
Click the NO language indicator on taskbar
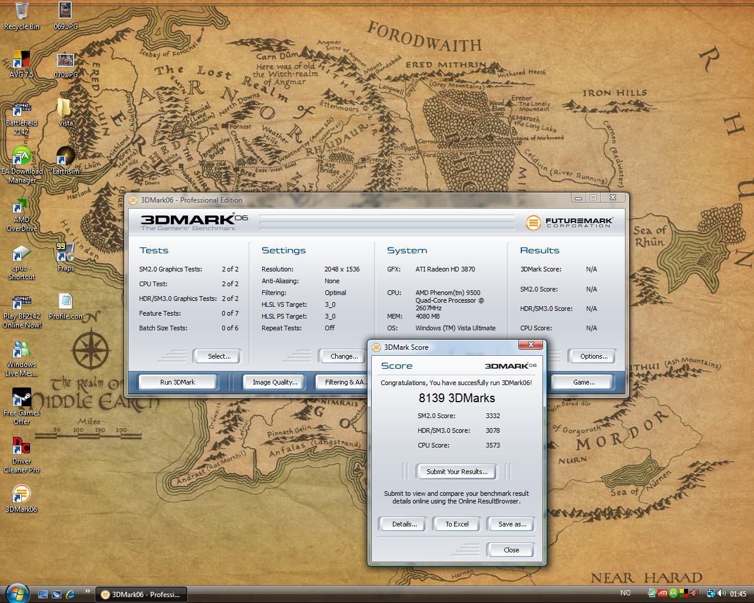626,593
